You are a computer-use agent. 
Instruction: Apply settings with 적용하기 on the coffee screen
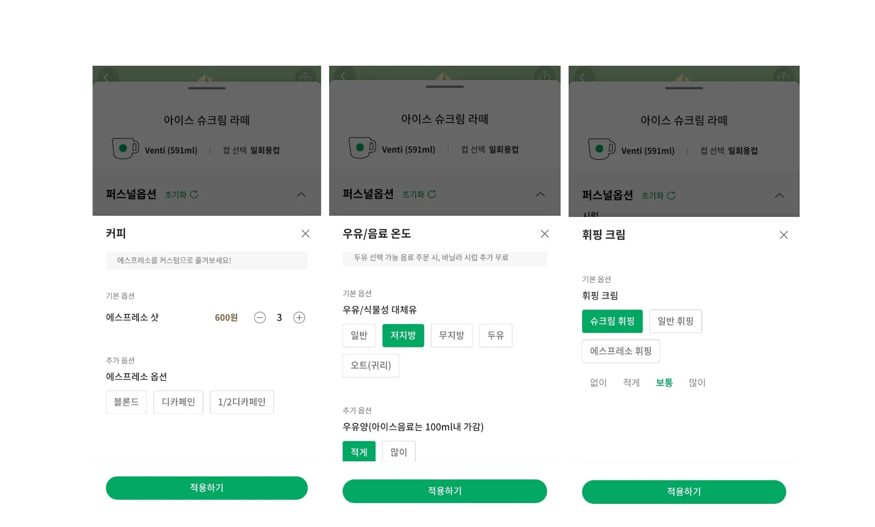[x=207, y=488]
